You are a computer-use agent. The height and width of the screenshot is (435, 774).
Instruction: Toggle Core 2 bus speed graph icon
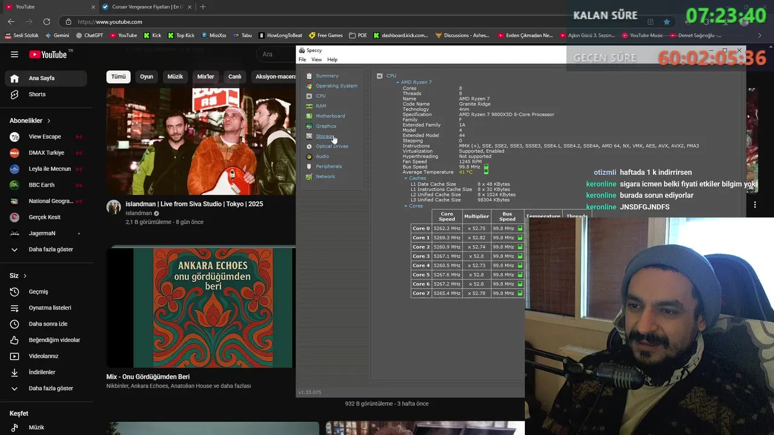coord(520,247)
